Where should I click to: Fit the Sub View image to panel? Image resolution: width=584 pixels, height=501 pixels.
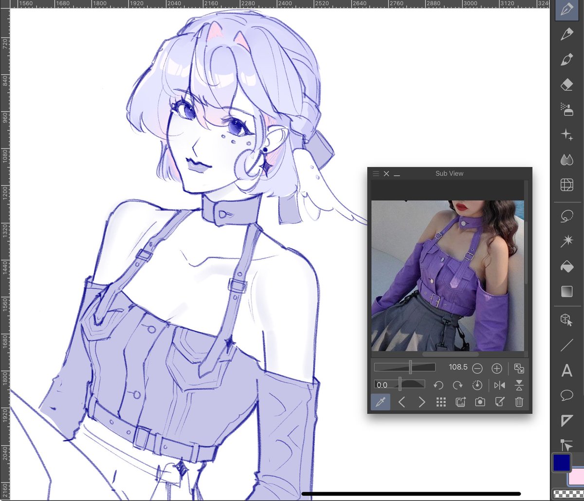coord(519,369)
